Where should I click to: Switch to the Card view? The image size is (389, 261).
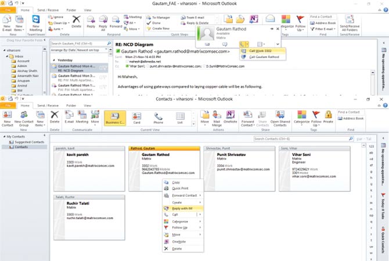pos(136,118)
